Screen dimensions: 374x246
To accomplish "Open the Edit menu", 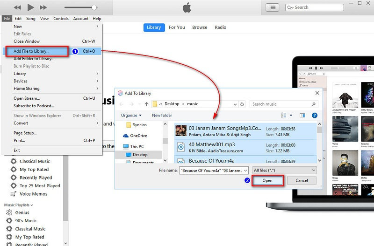I will click(x=18, y=19).
